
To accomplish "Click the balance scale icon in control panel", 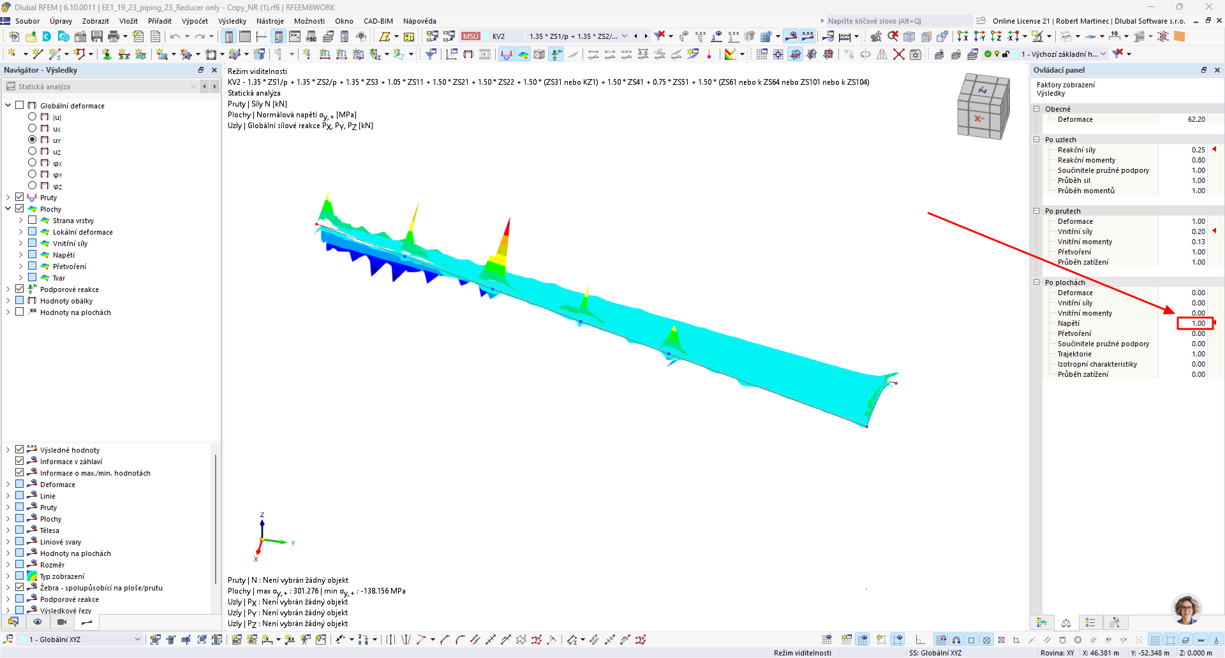I will point(1066,623).
